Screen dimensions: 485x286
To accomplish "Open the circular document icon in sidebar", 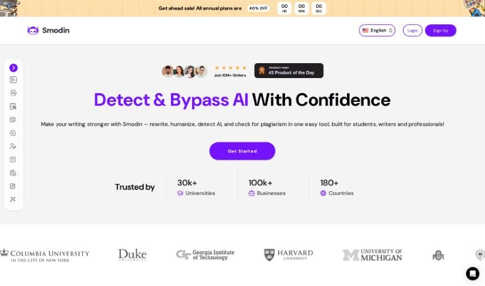I will click(13, 133).
